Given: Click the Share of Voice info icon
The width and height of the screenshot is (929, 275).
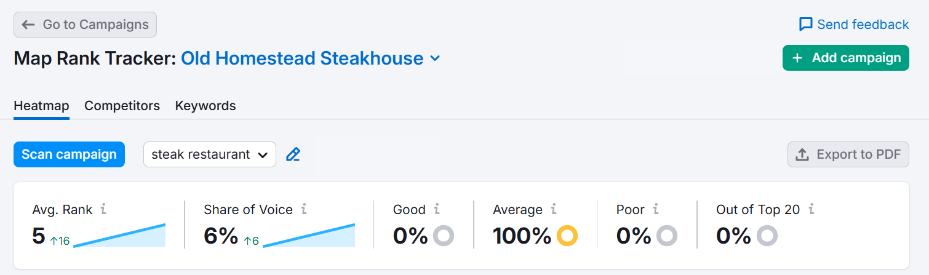Looking at the screenshot, I should pos(303,210).
